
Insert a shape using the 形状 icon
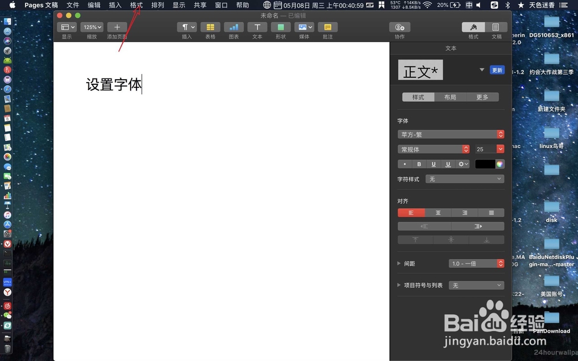coord(281,27)
